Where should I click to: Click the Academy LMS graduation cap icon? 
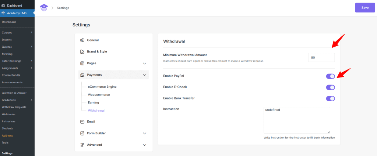tap(3, 13)
